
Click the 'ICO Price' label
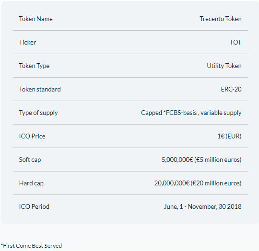pyautogui.click(x=32, y=136)
